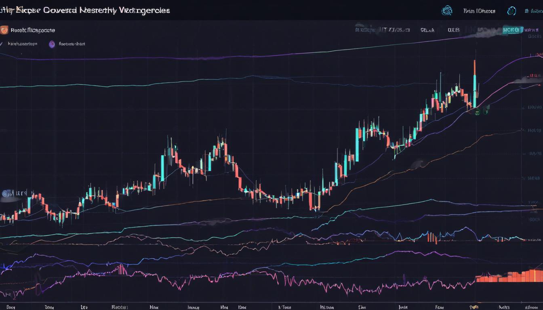Click the red price tag icon on the right axis
Screen dimensions: 543x310
(533, 75)
